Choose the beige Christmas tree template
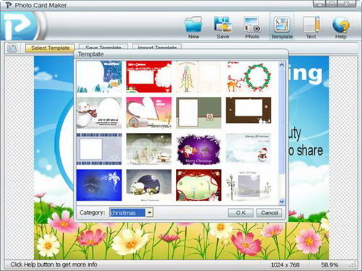 coord(198,77)
